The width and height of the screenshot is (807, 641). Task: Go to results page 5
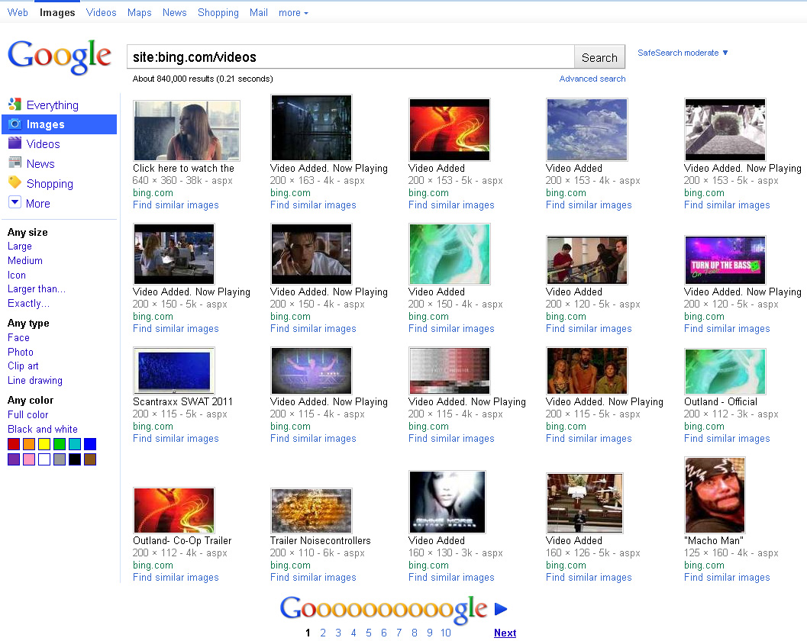pos(369,633)
